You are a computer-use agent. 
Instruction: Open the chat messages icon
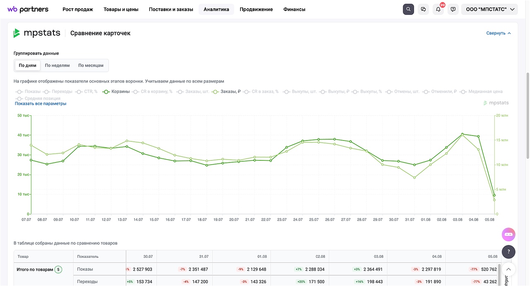pyautogui.click(x=423, y=9)
